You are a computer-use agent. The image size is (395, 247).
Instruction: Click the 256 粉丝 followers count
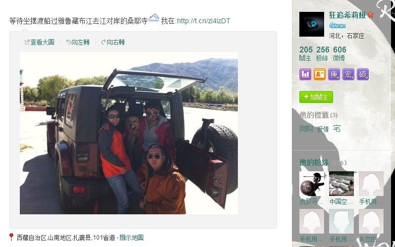323,53
